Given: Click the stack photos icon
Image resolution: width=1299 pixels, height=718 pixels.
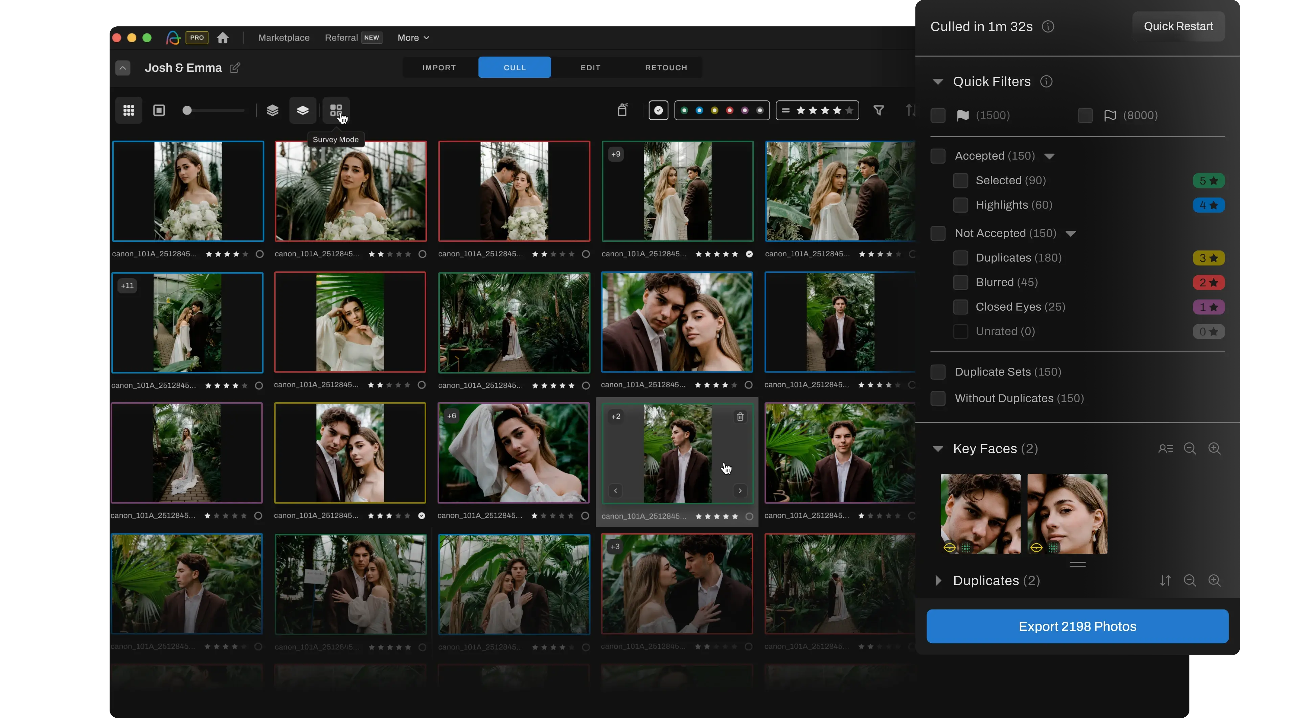Looking at the screenshot, I should [272, 110].
